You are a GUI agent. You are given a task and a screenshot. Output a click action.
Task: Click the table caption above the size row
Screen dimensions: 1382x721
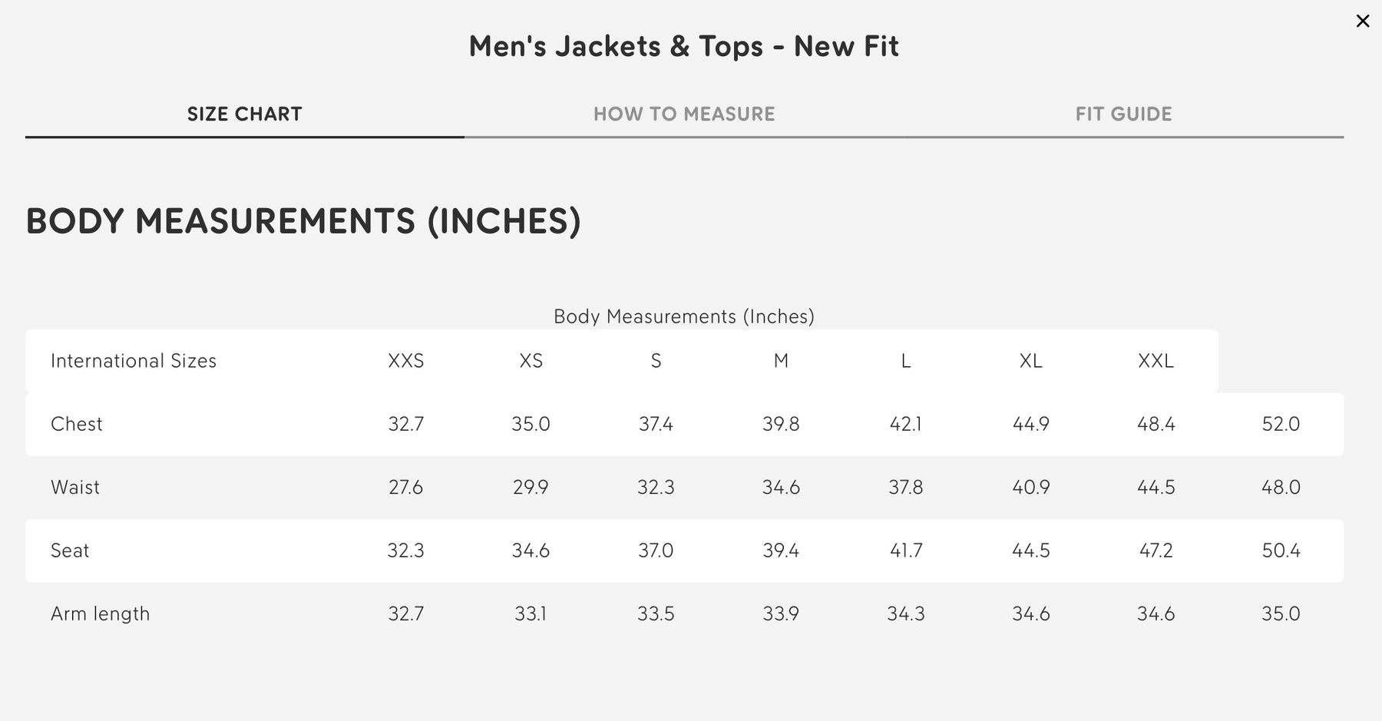tap(683, 316)
